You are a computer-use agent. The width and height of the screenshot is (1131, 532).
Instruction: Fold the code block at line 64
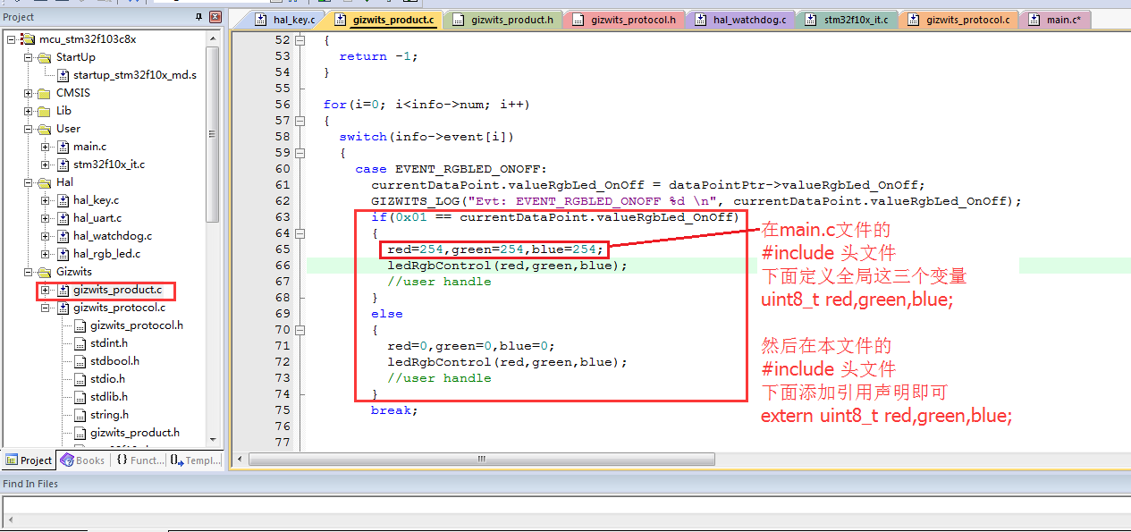[x=299, y=233]
